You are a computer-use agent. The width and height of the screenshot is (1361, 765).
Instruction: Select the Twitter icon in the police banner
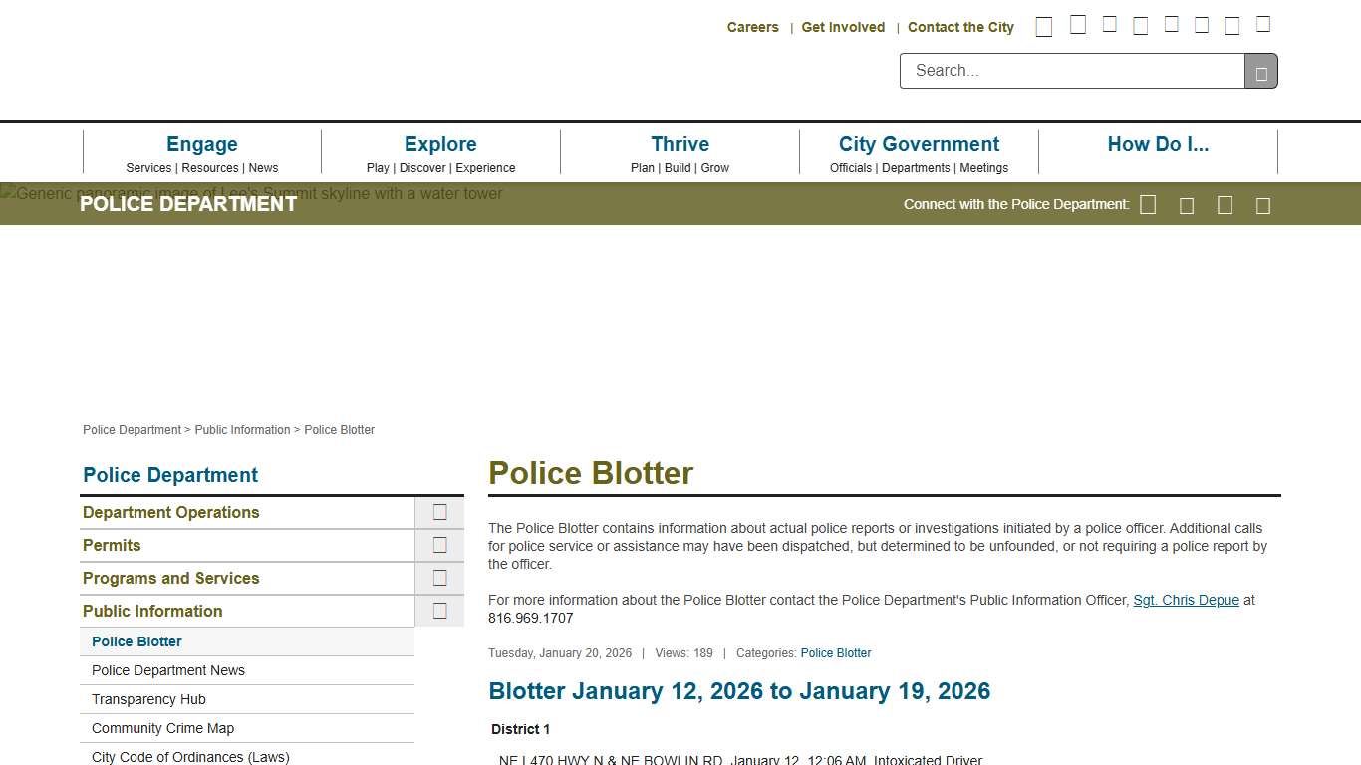[x=1187, y=204]
